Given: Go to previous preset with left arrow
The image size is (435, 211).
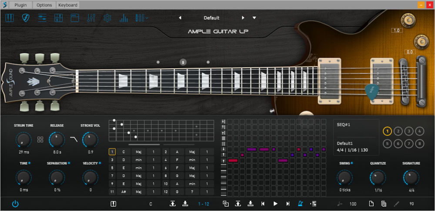Looking at the screenshot, I should pyautogui.click(x=180, y=18).
